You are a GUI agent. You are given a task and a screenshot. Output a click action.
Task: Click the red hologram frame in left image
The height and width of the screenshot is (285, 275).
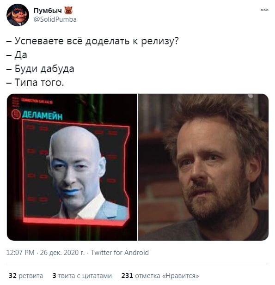(75, 173)
